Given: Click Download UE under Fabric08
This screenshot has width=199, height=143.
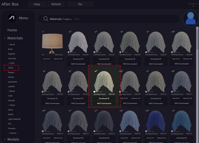Looking at the screenshot, I should coord(104,98).
